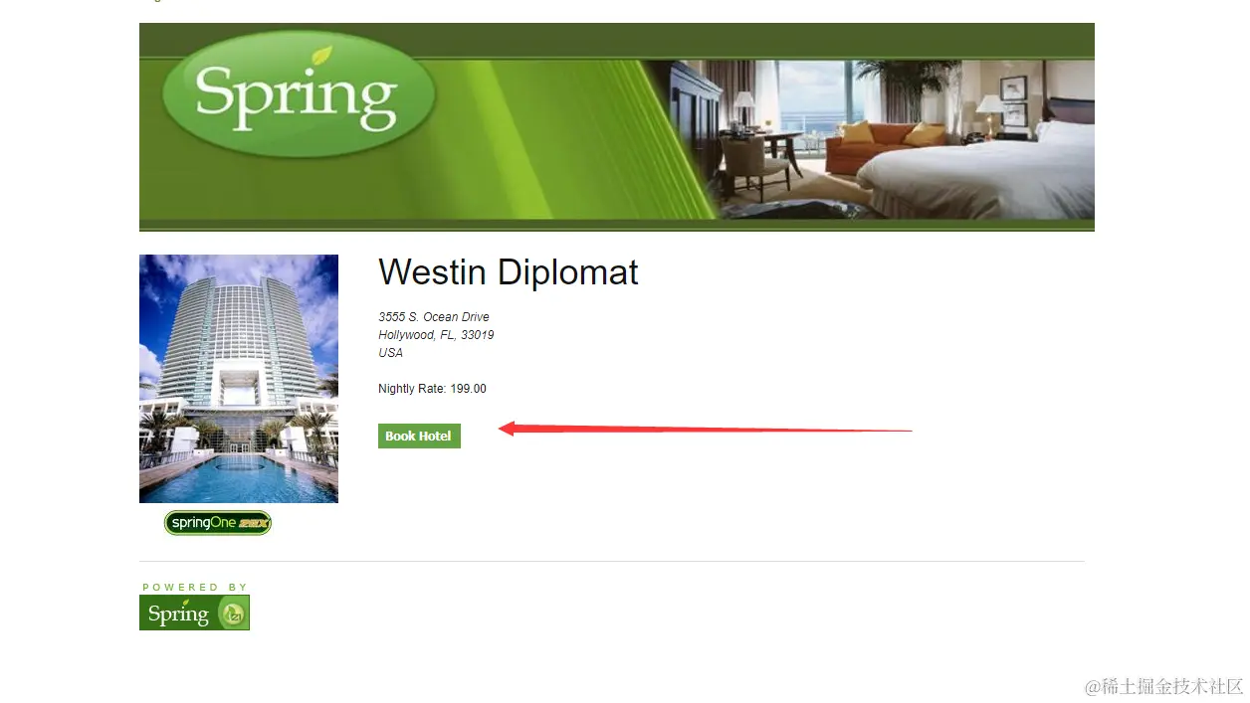Image resolution: width=1250 pixels, height=703 pixels.
Task: Click the watermark text at bottom right
Action: (1164, 686)
